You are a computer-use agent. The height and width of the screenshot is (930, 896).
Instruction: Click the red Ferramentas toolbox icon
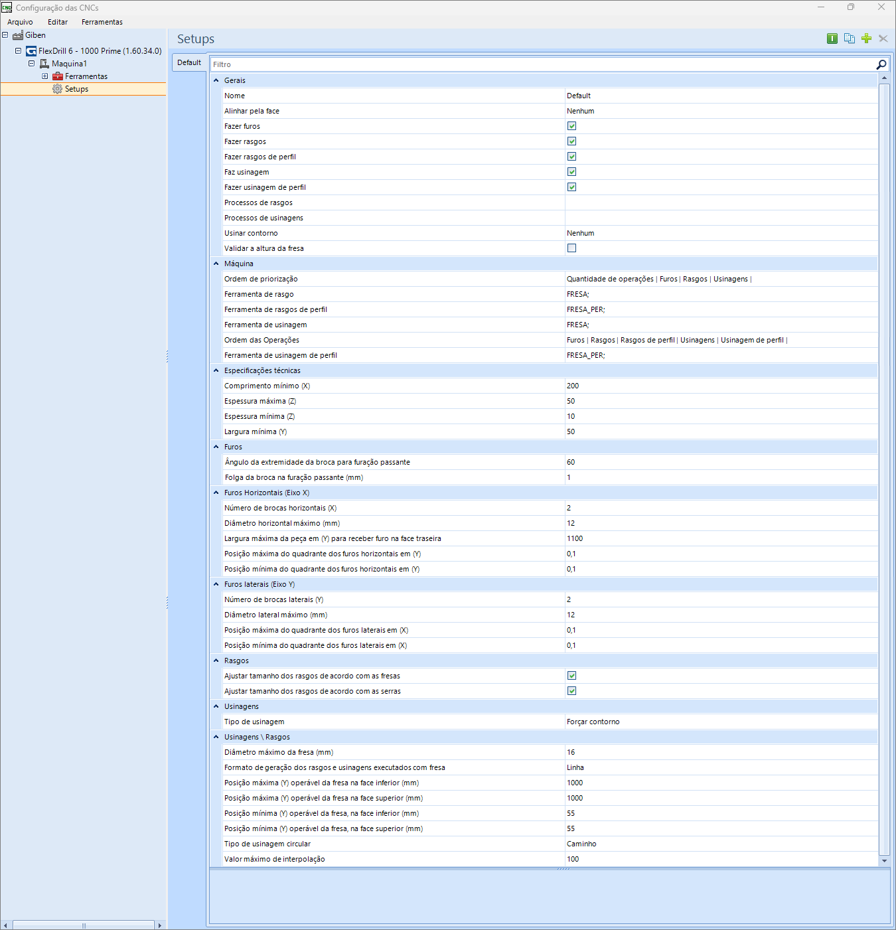pos(58,76)
